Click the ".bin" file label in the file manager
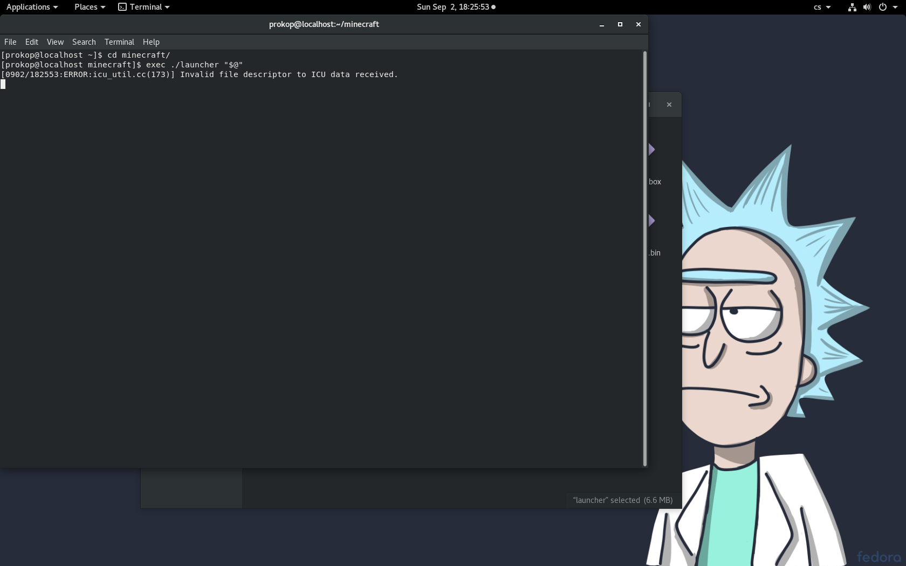The width and height of the screenshot is (906, 566). pos(655,253)
